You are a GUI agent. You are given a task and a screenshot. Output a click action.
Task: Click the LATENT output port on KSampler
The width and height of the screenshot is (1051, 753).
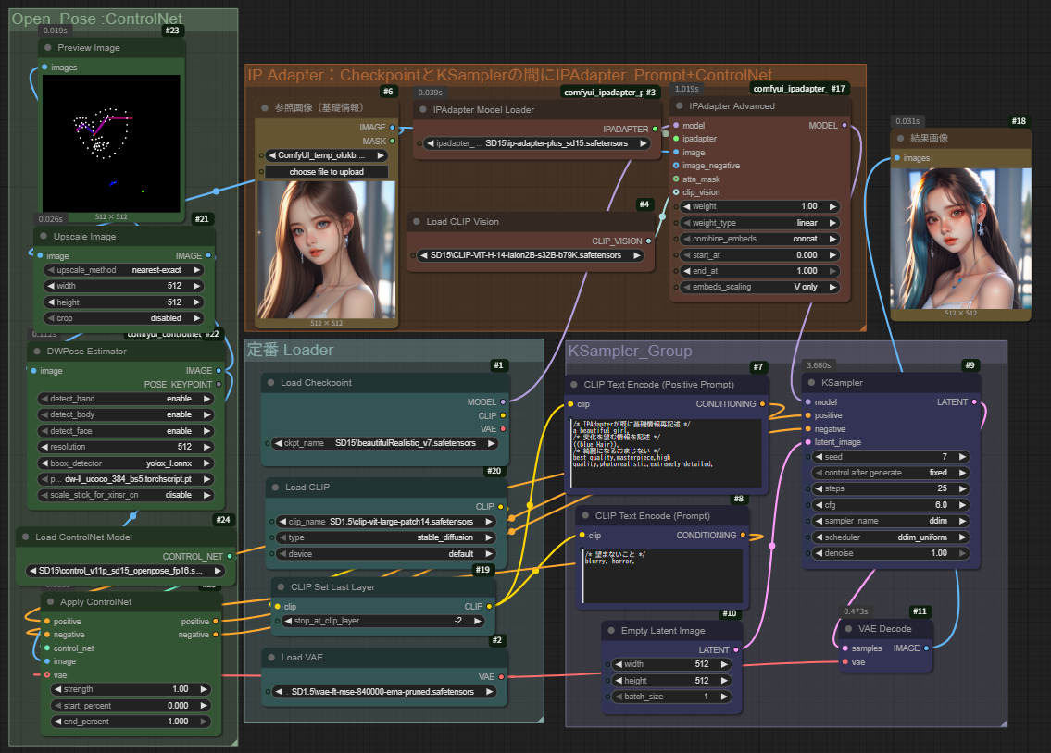(973, 402)
